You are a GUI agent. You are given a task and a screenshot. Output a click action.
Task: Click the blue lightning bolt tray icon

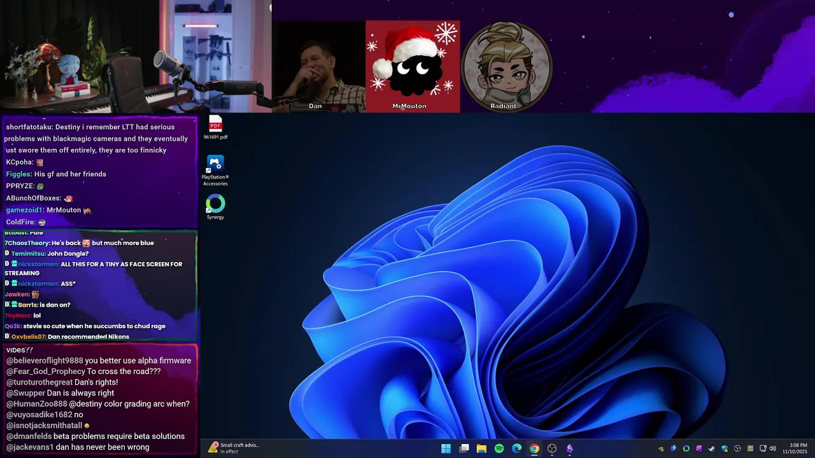pos(674,448)
